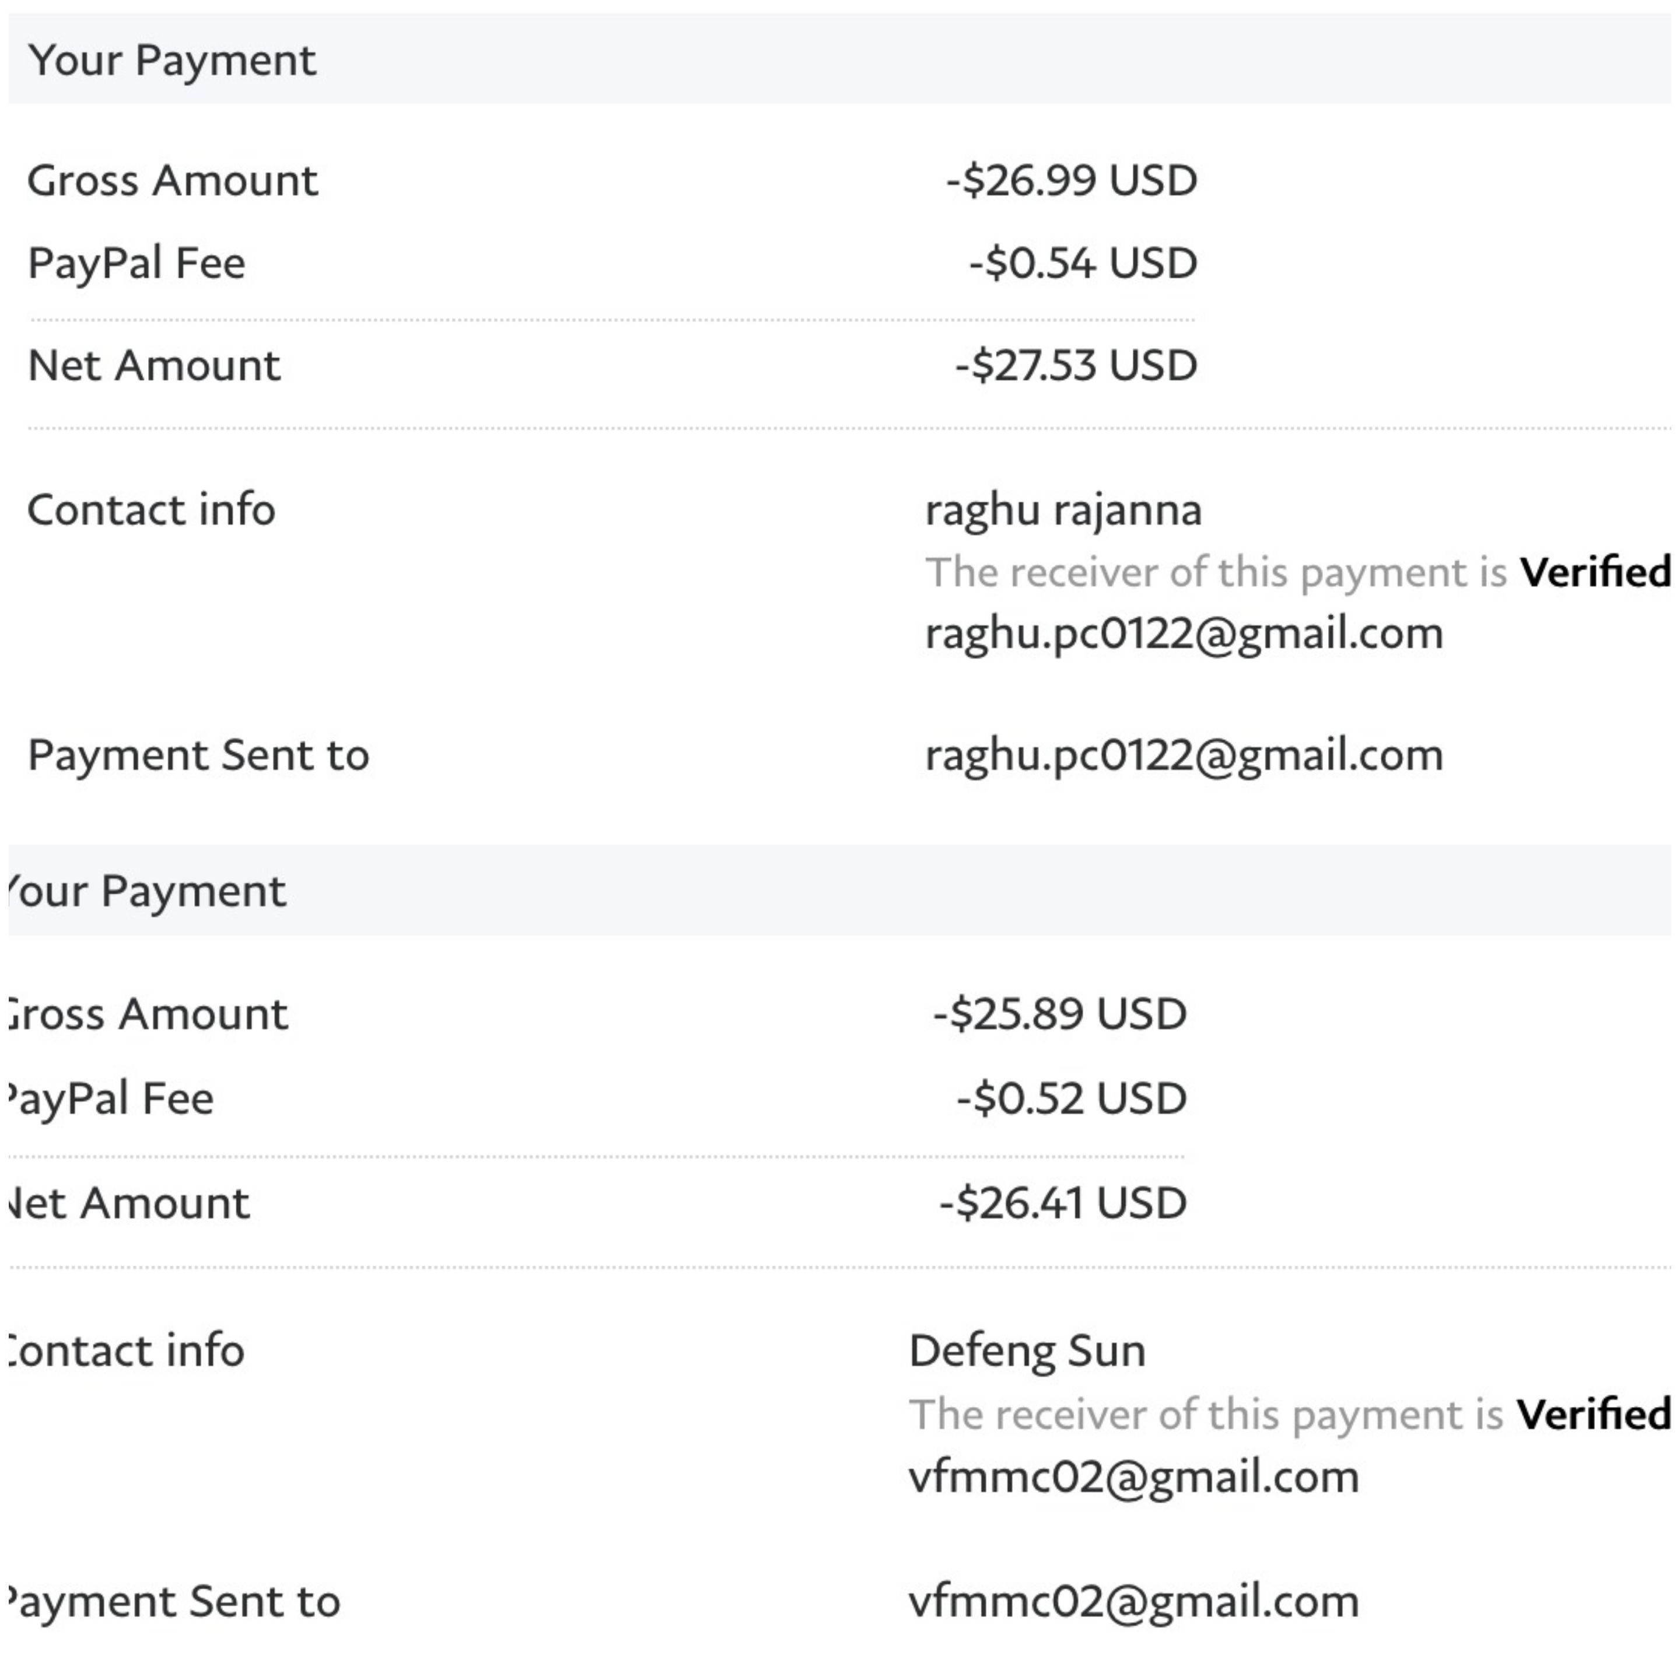The image size is (1680, 1680).
Task: Select the -$25.89 USD gross amount
Action: point(1060,1014)
